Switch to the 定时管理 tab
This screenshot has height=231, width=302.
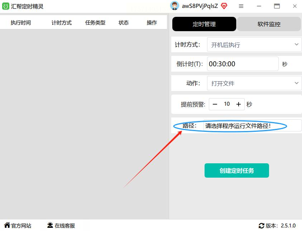coord(204,24)
